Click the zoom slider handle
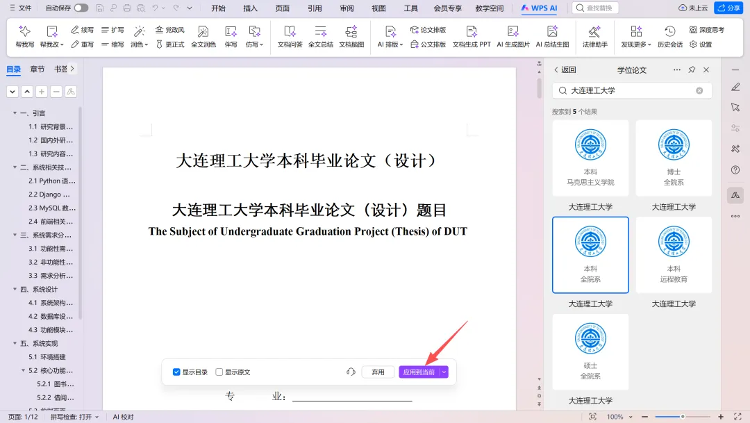Image resolution: width=750 pixels, height=423 pixels. 683,417
